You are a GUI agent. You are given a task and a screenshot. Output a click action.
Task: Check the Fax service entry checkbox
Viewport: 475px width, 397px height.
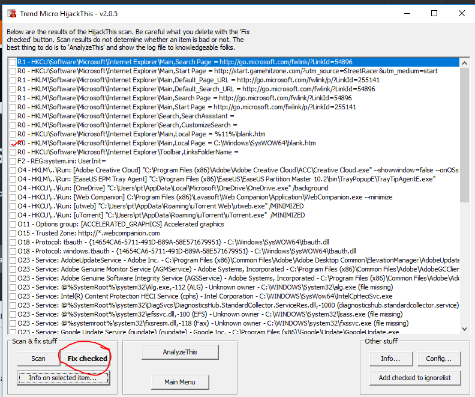click(13, 324)
